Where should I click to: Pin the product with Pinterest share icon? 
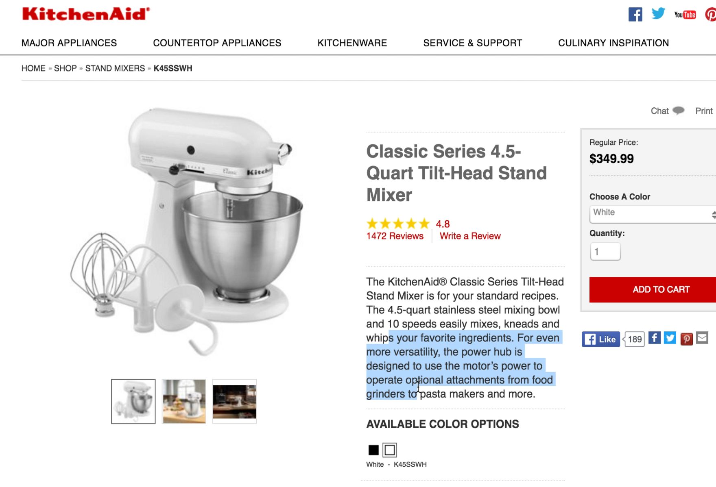click(686, 339)
